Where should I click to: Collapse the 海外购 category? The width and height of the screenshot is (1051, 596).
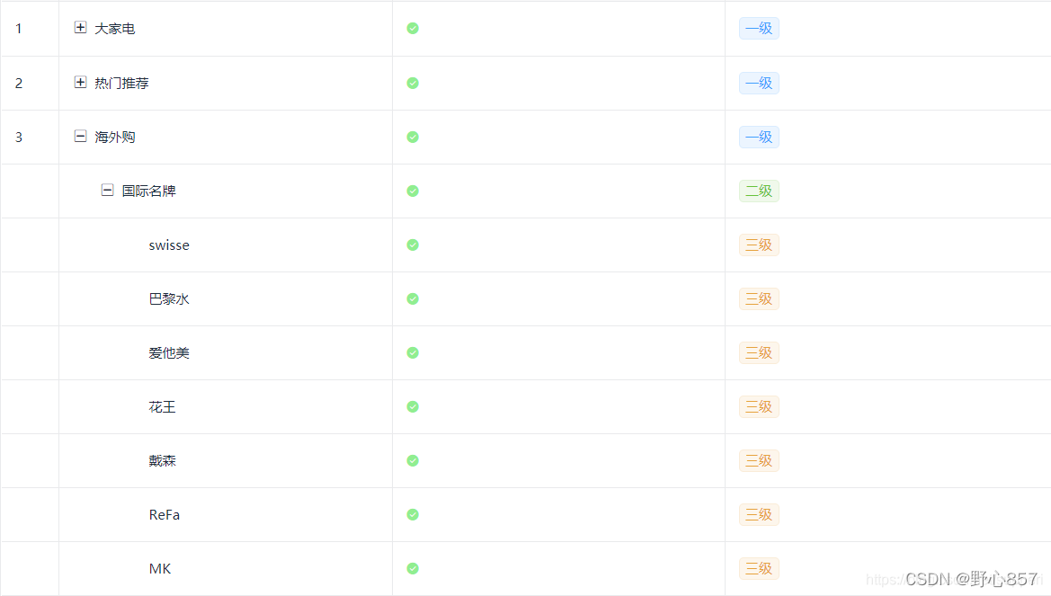tap(78, 137)
